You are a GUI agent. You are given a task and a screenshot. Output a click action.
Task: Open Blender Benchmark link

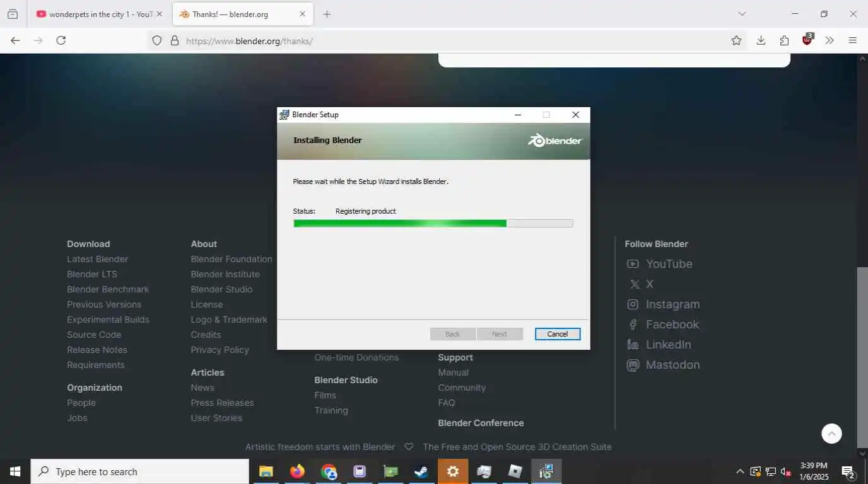pos(108,289)
